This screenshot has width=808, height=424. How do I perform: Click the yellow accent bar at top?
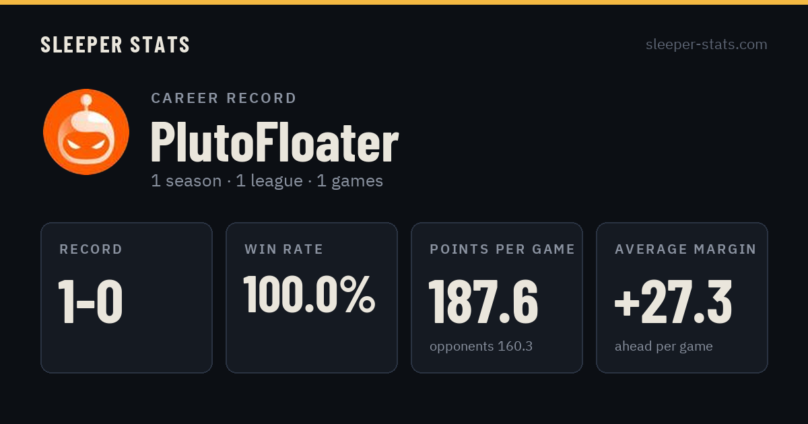pyautogui.click(x=404, y=2)
